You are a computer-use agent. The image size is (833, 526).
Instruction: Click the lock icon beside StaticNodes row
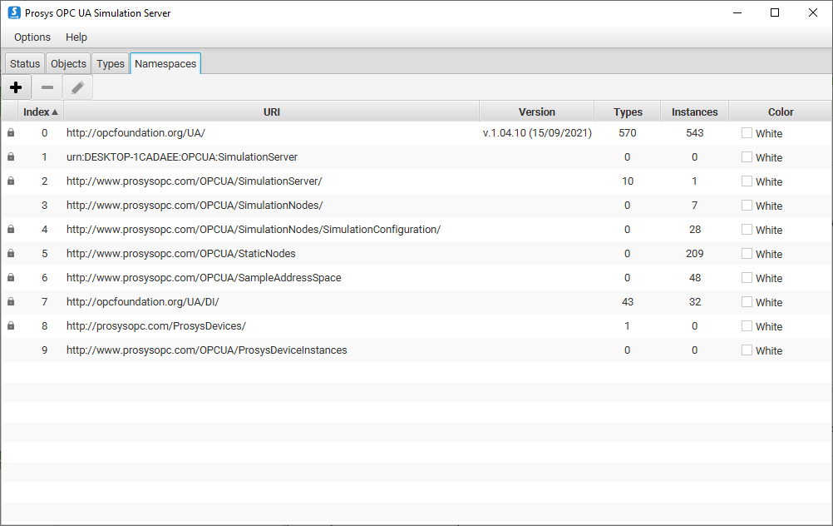11,254
